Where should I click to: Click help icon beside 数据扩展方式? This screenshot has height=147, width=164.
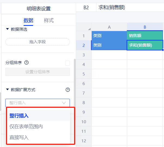tap(68, 90)
